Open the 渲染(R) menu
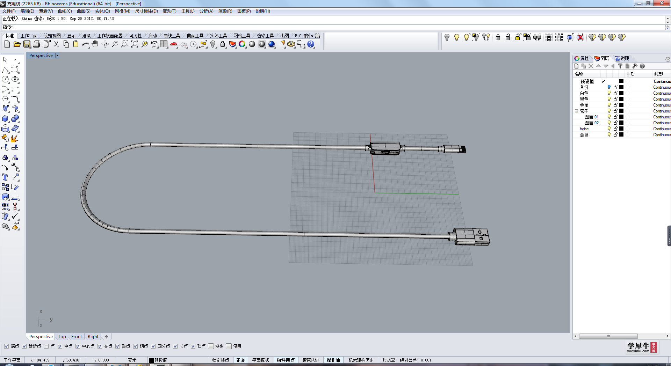This screenshot has height=366, width=671. click(x=225, y=11)
